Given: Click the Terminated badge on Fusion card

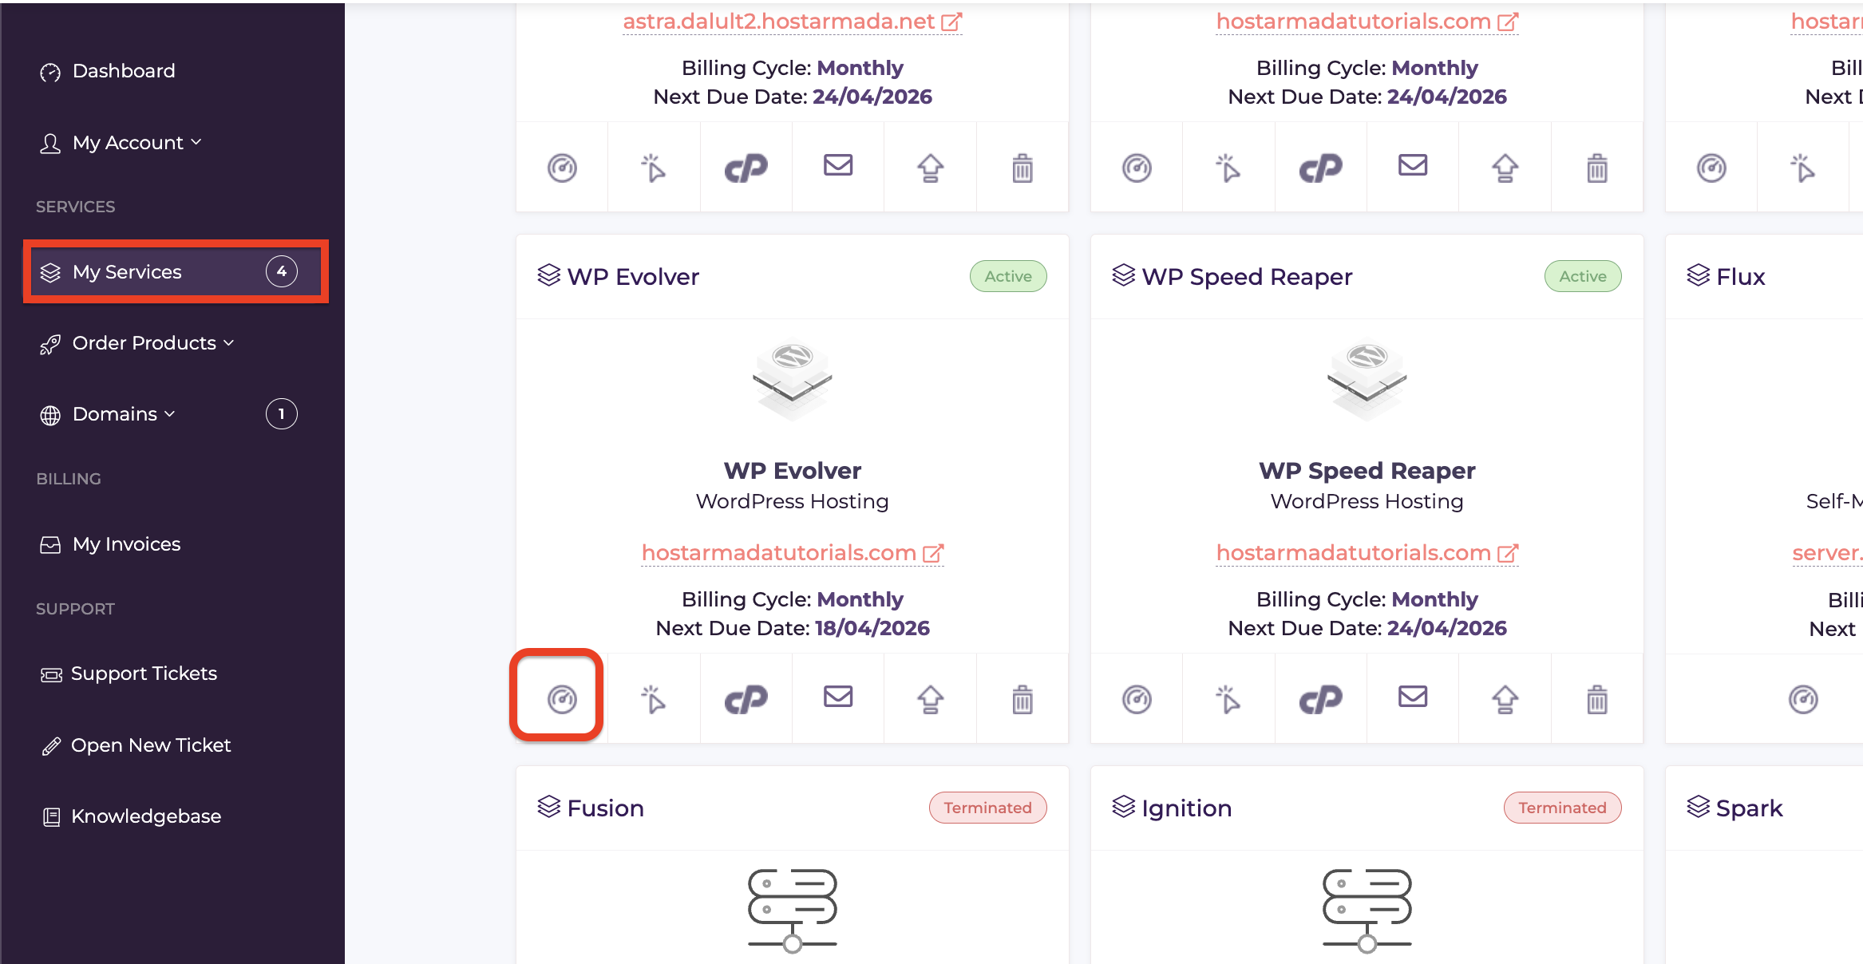Looking at the screenshot, I should (987, 808).
